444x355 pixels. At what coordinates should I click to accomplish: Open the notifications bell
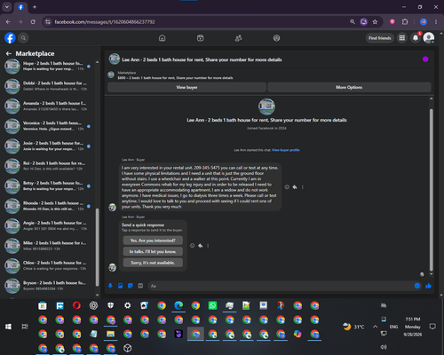[416, 38]
